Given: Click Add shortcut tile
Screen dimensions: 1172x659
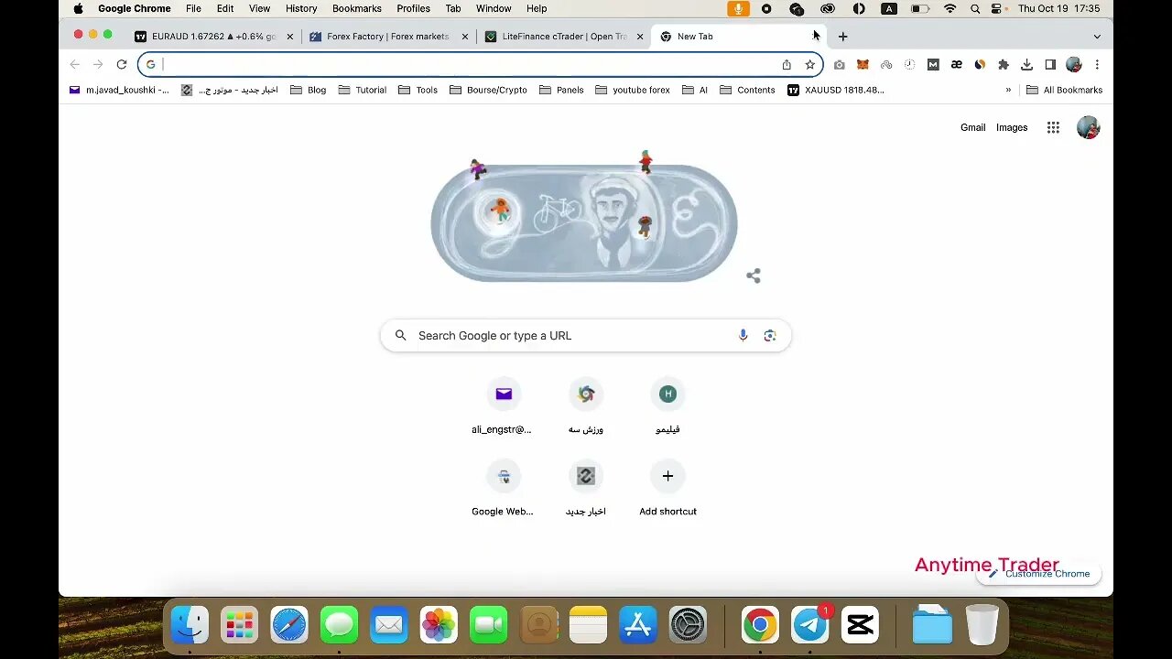Looking at the screenshot, I should click(x=667, y=489).
